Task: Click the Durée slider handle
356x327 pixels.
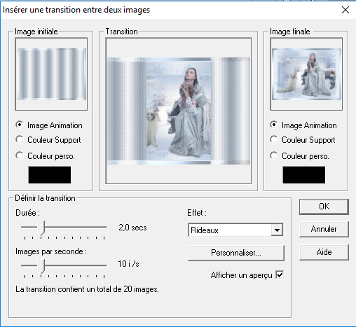Action: click(x=41, y=228)
